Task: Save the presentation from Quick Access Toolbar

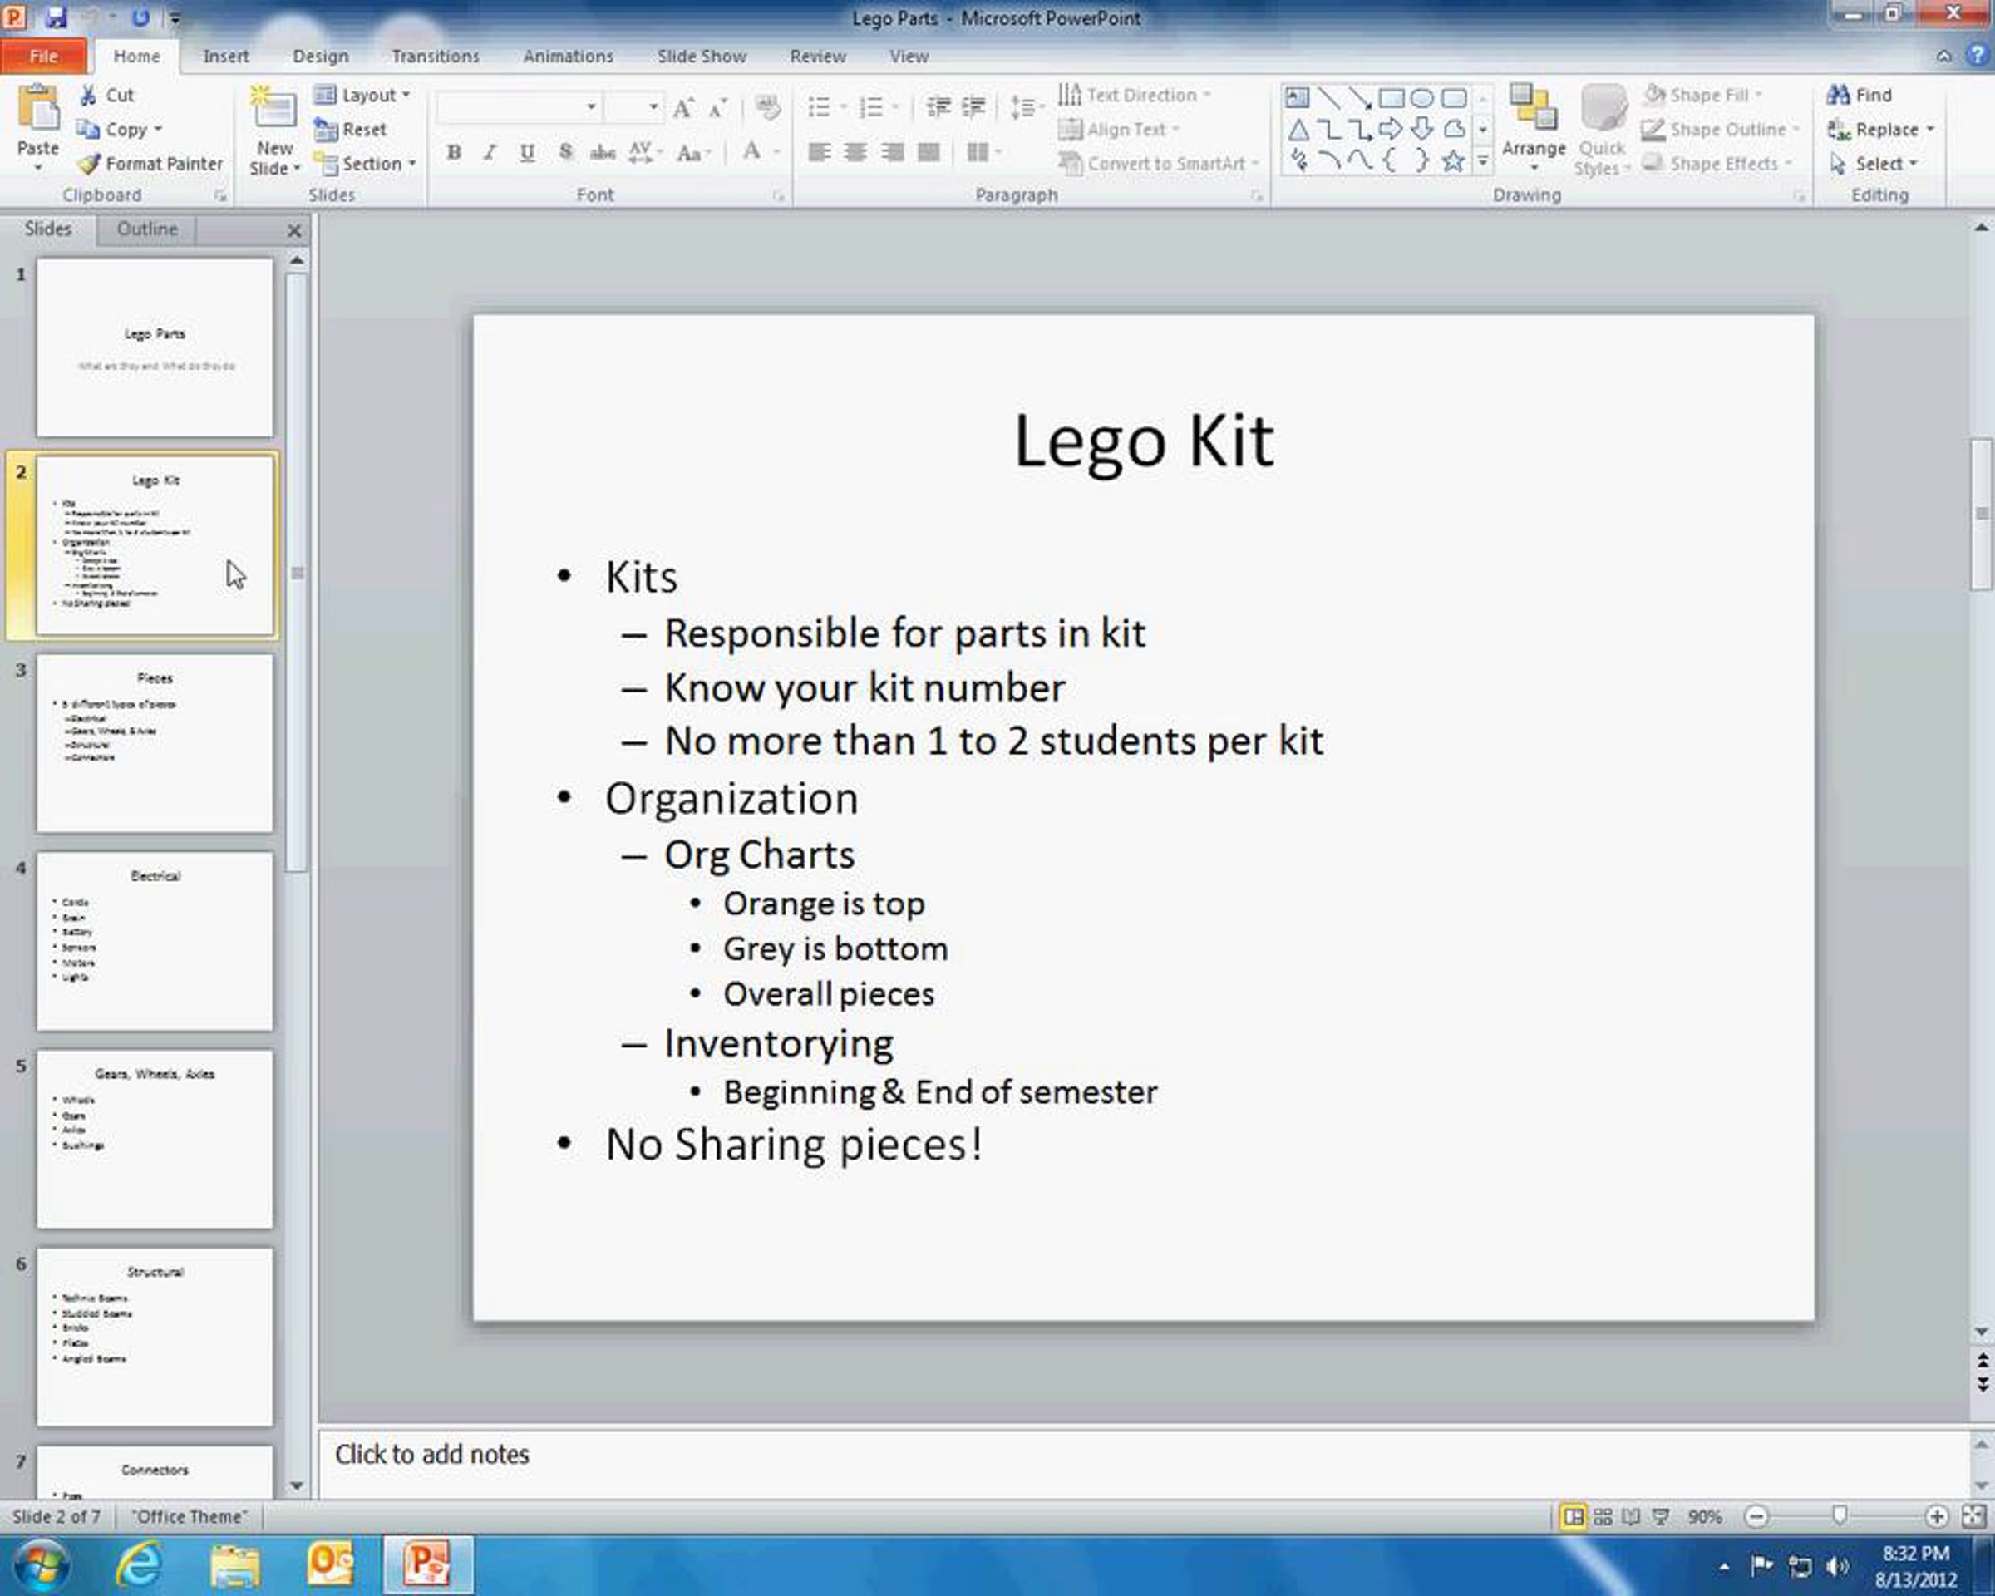Action: pos(57,17)
